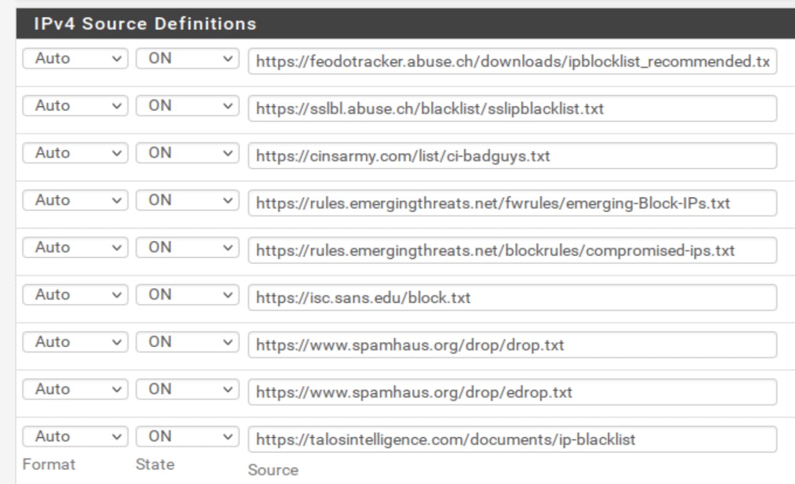Open State dropdown for isc.sans.edu row

pyautogui.click(x=188, y=296)
